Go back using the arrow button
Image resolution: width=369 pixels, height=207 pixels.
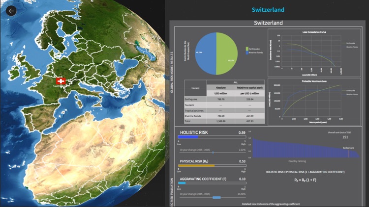pyautogui.click(x=11, y=11)
